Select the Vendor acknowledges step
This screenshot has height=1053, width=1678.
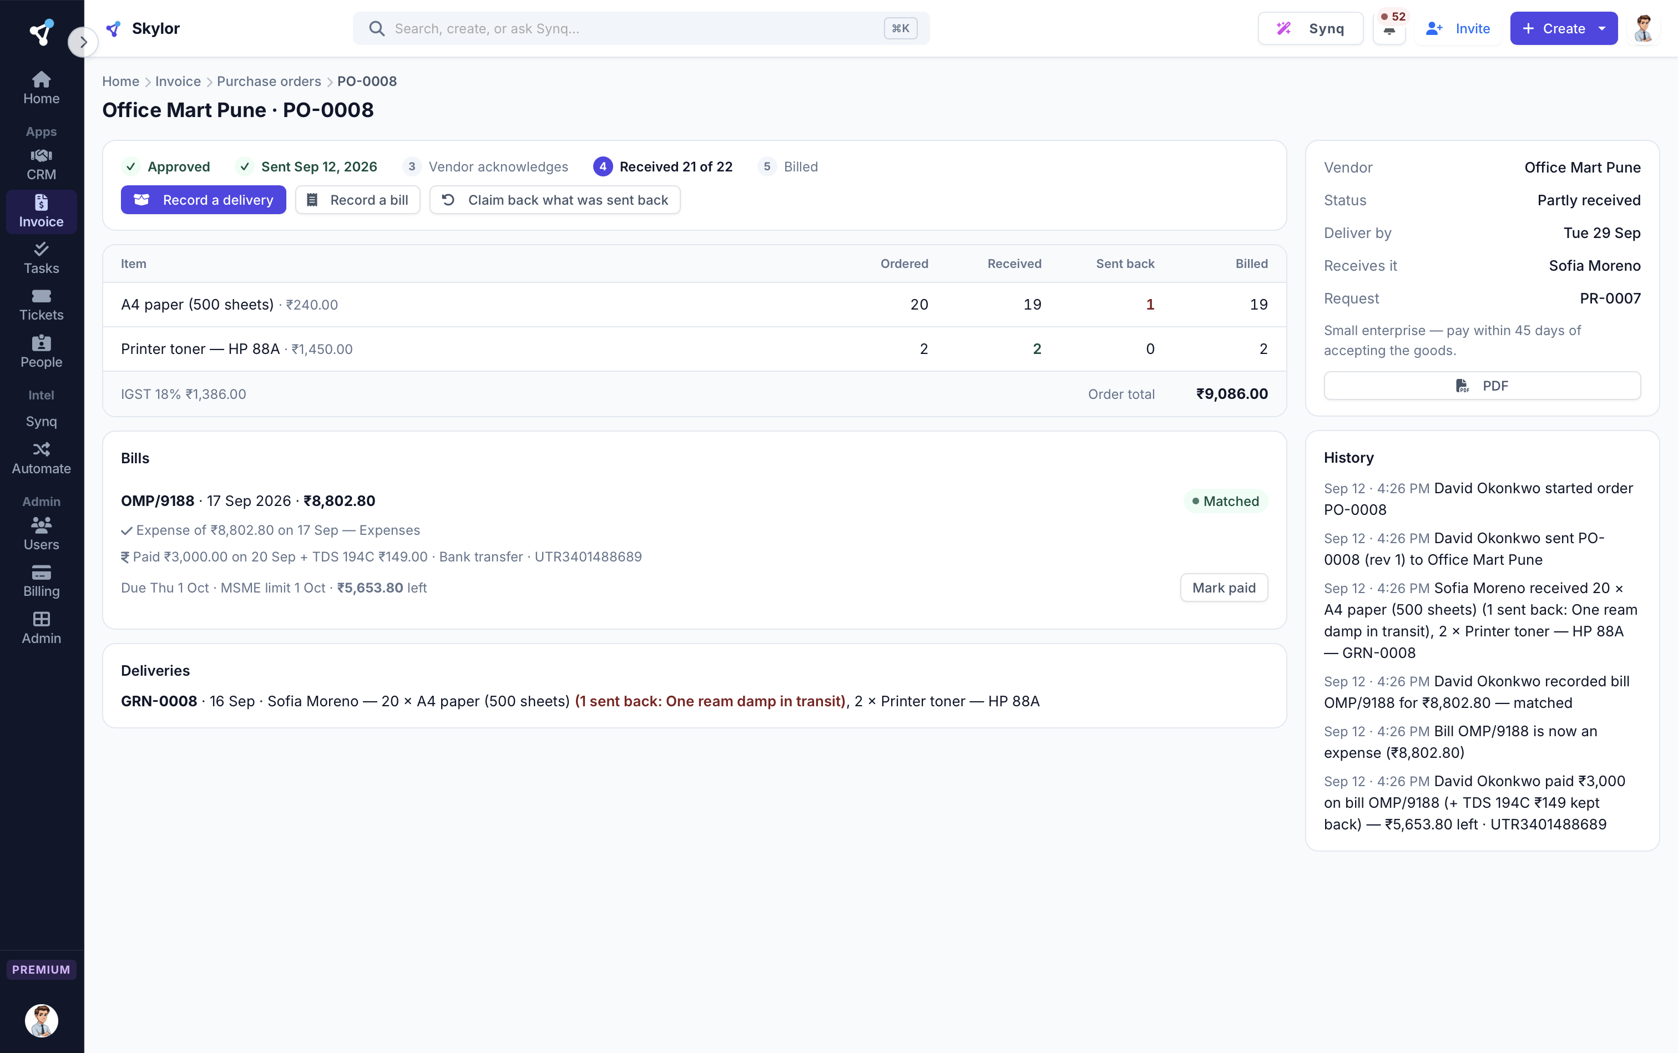tap(486, 166)
